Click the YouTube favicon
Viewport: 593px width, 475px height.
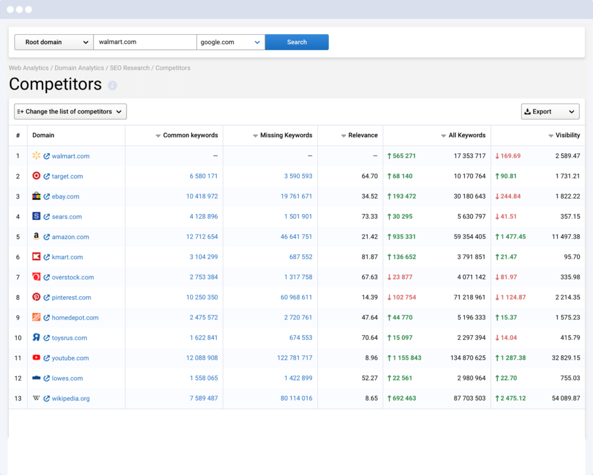coord(36,358)
